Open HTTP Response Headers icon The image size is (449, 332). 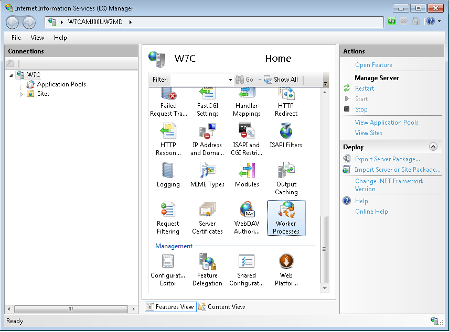click(x=168, y=139)
